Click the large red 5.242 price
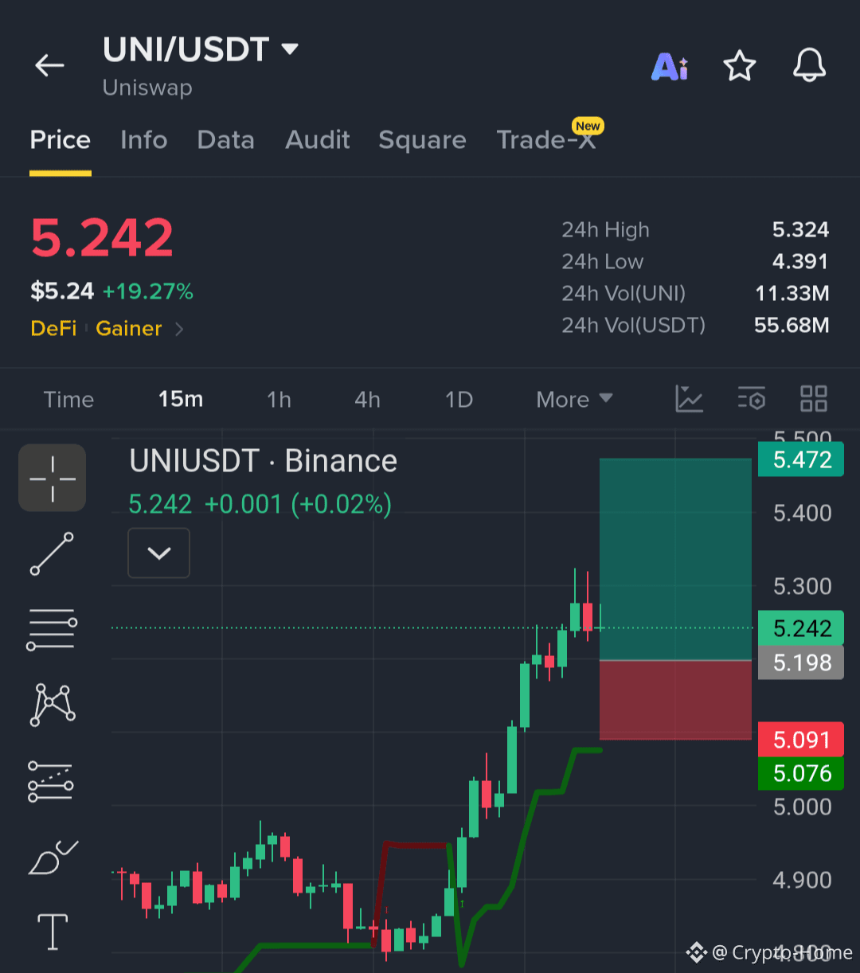The width and height of the screenshot is (860, 973). click(x=102, y=238)
